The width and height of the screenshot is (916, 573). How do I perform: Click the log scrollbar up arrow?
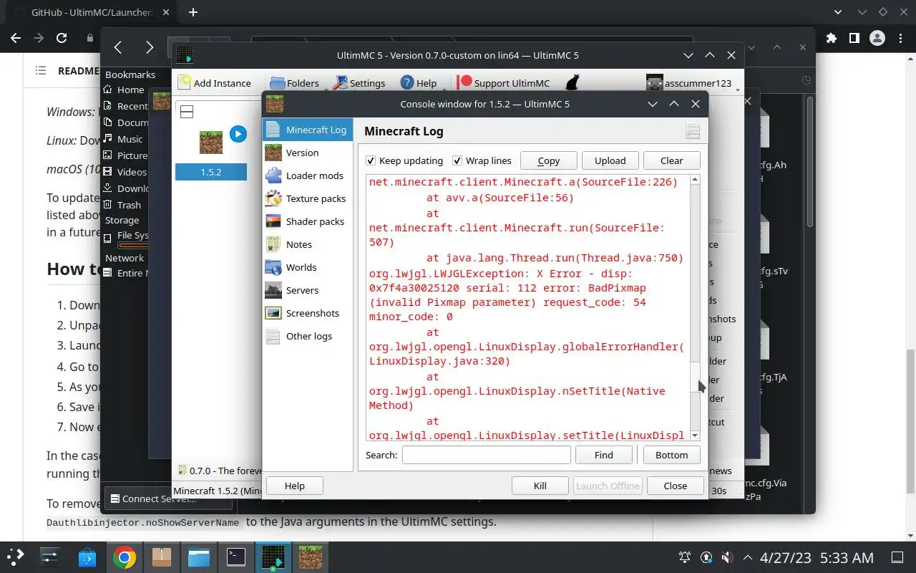point(695,180)
